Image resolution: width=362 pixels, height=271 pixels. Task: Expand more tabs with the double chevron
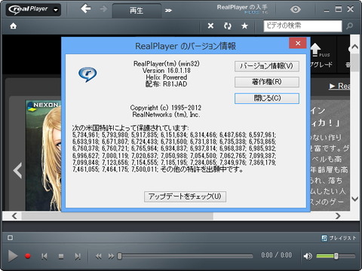coord(168,11)
